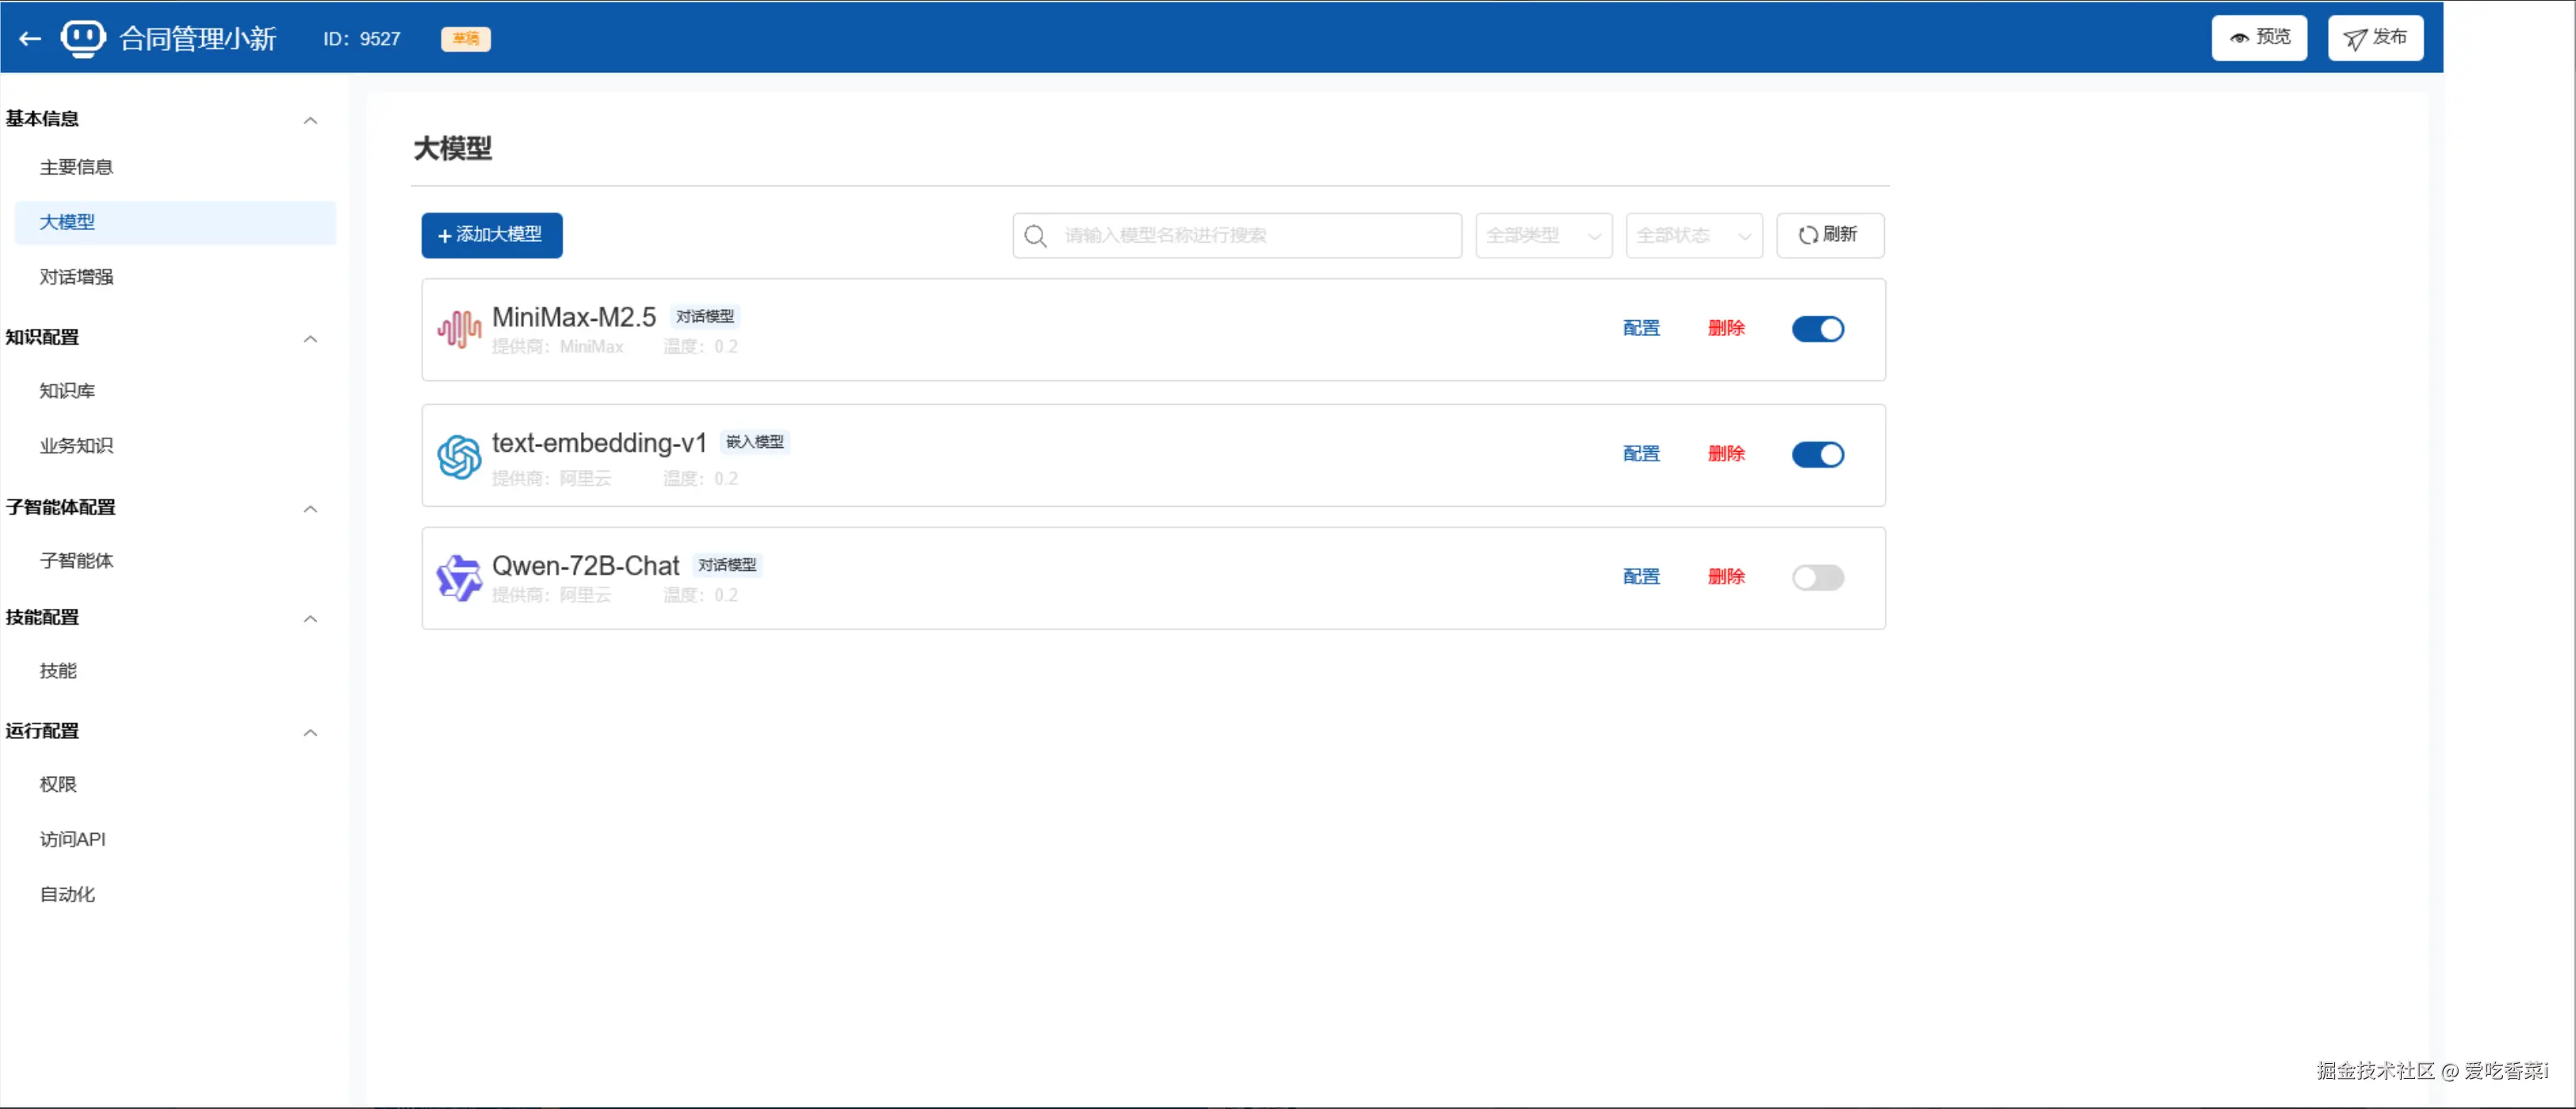Click the text-embedding-v1 model name
Image resolution: width=2576 pixels, height=1109 pixels.
tap(599, 444)
